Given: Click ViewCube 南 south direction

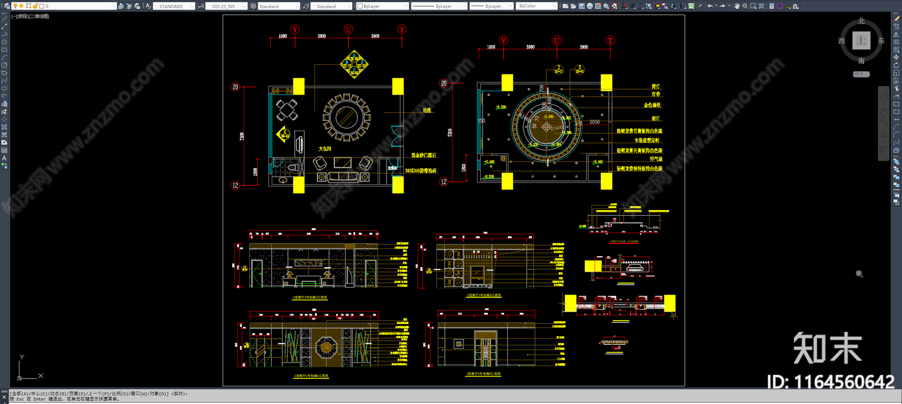Looking at the screenshot, I should pyautogui.click(x=861, y=61).
